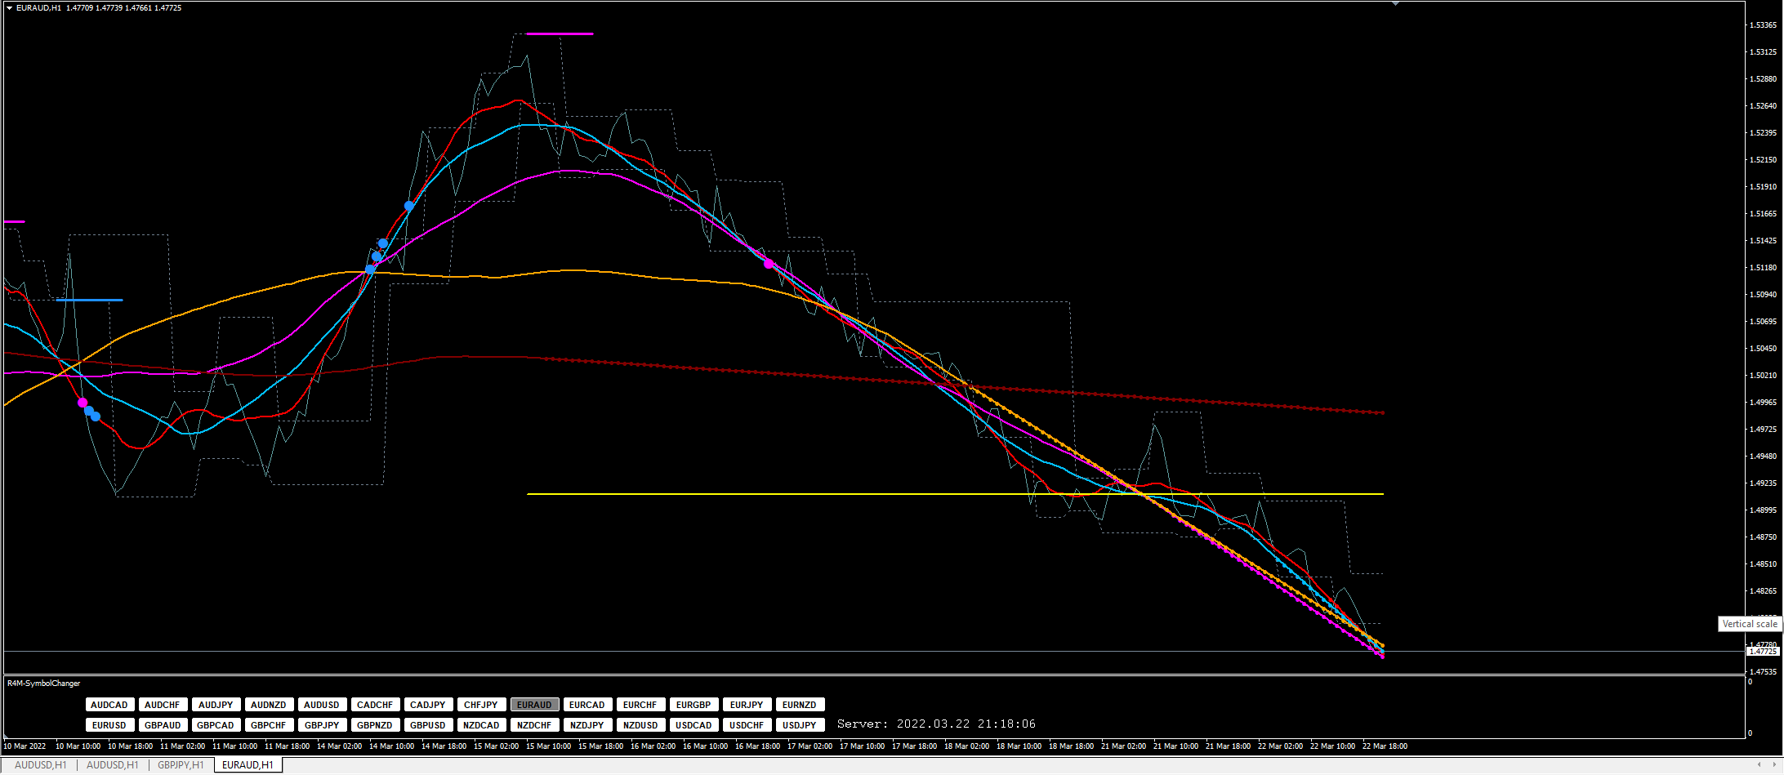Select the AUDCHF symbol button
Screen dimensions: 1784x775
click(163, 705)
